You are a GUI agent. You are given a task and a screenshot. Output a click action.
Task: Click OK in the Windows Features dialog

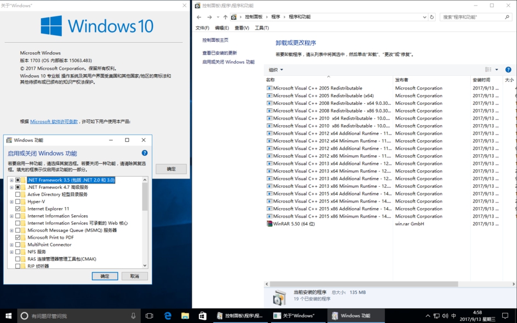point(105,276)
